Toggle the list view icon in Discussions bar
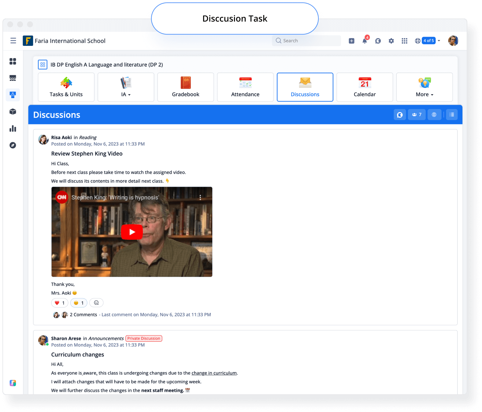Image resolution: width=482 pixels, height=412 pixels. 452,115
